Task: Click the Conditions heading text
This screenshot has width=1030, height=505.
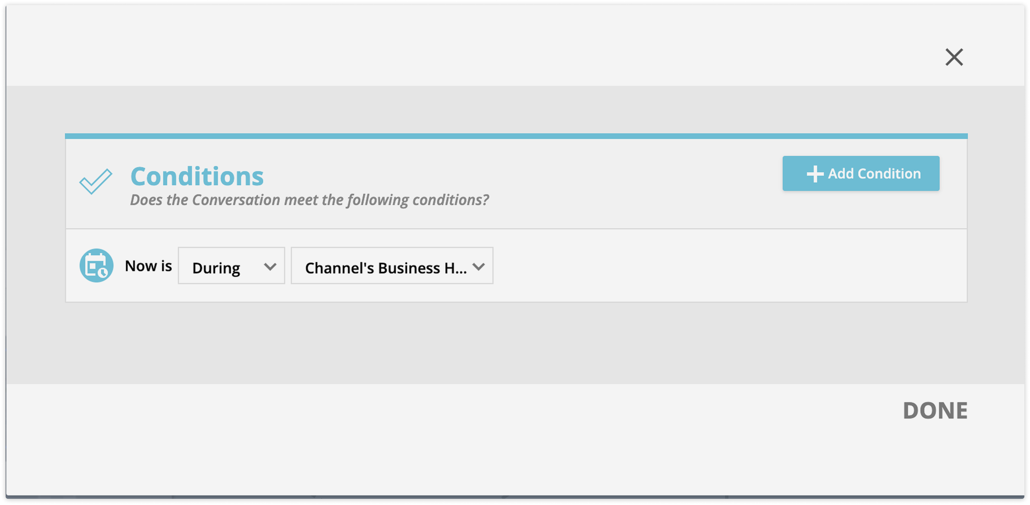Action: tap(197, 176)
